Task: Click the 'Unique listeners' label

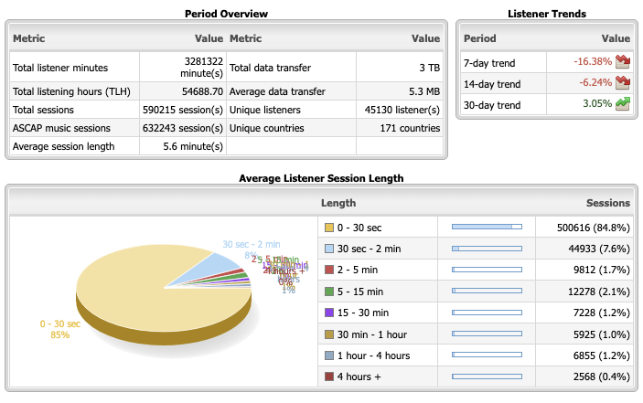Action: coord(265,110)
